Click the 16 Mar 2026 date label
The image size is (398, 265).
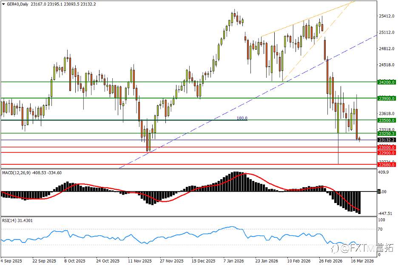(x=362, y=261)
